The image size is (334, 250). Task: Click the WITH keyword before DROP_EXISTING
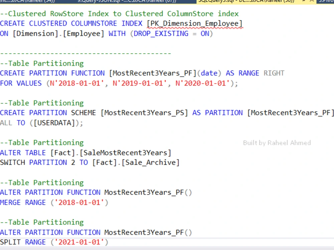[117, 34]
